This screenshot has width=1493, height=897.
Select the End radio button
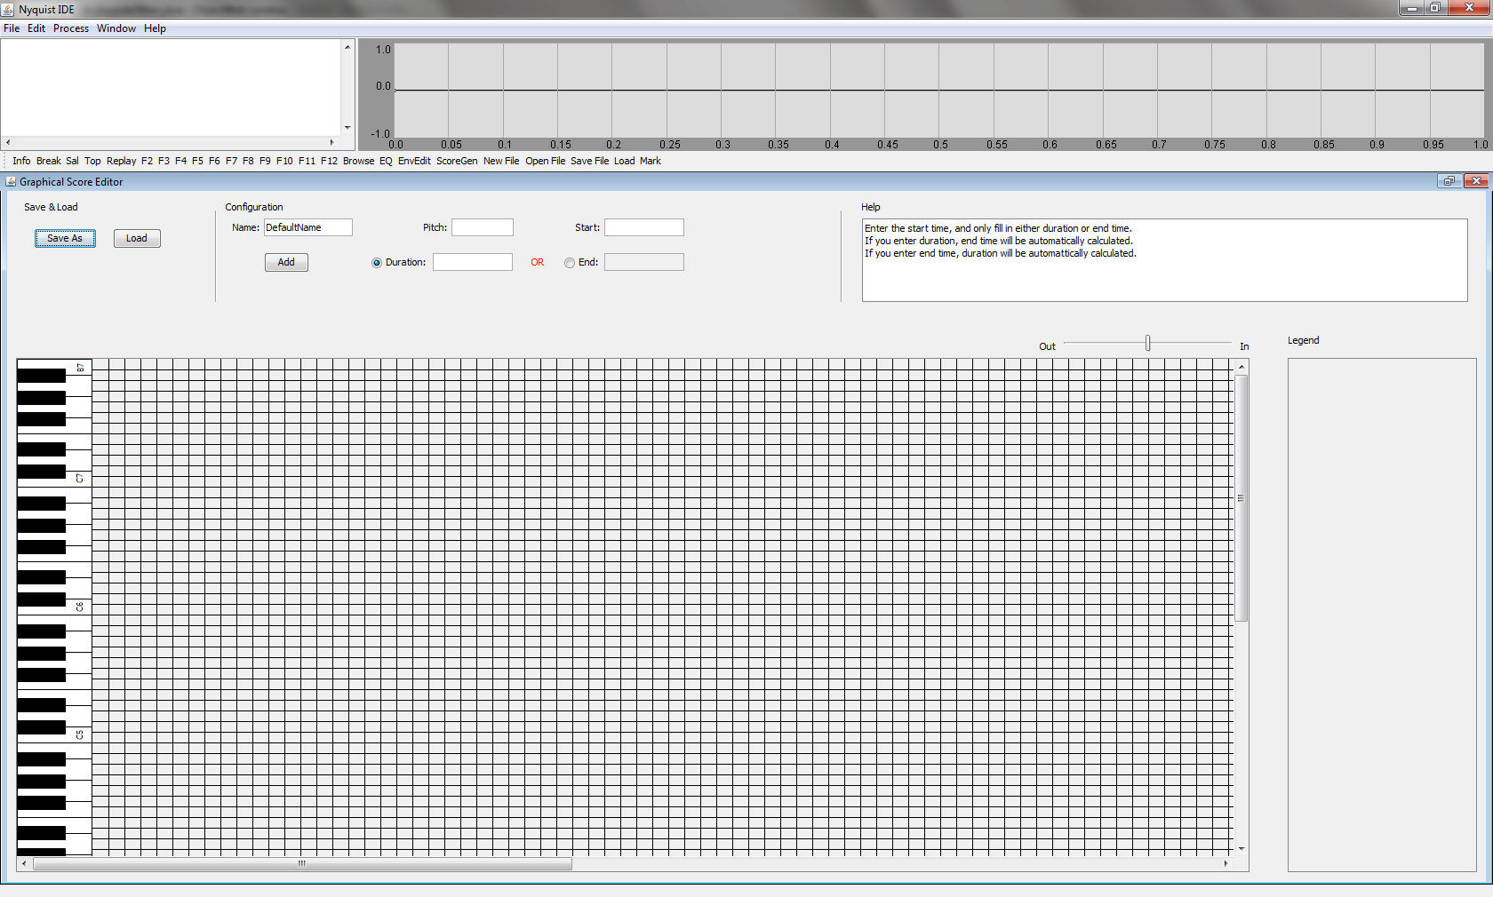click(x=570, y=263)
